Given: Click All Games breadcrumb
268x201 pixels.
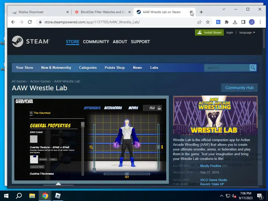Looking at the screenshot, I should (x=19, y=81).
